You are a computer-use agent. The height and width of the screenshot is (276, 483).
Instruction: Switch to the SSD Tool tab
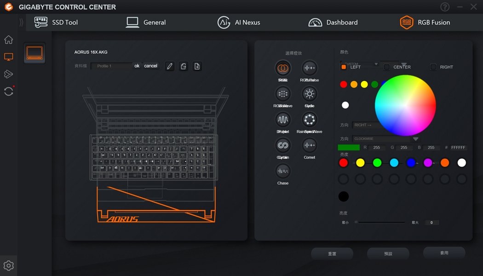pyautogui.click(x=56, y=23)
